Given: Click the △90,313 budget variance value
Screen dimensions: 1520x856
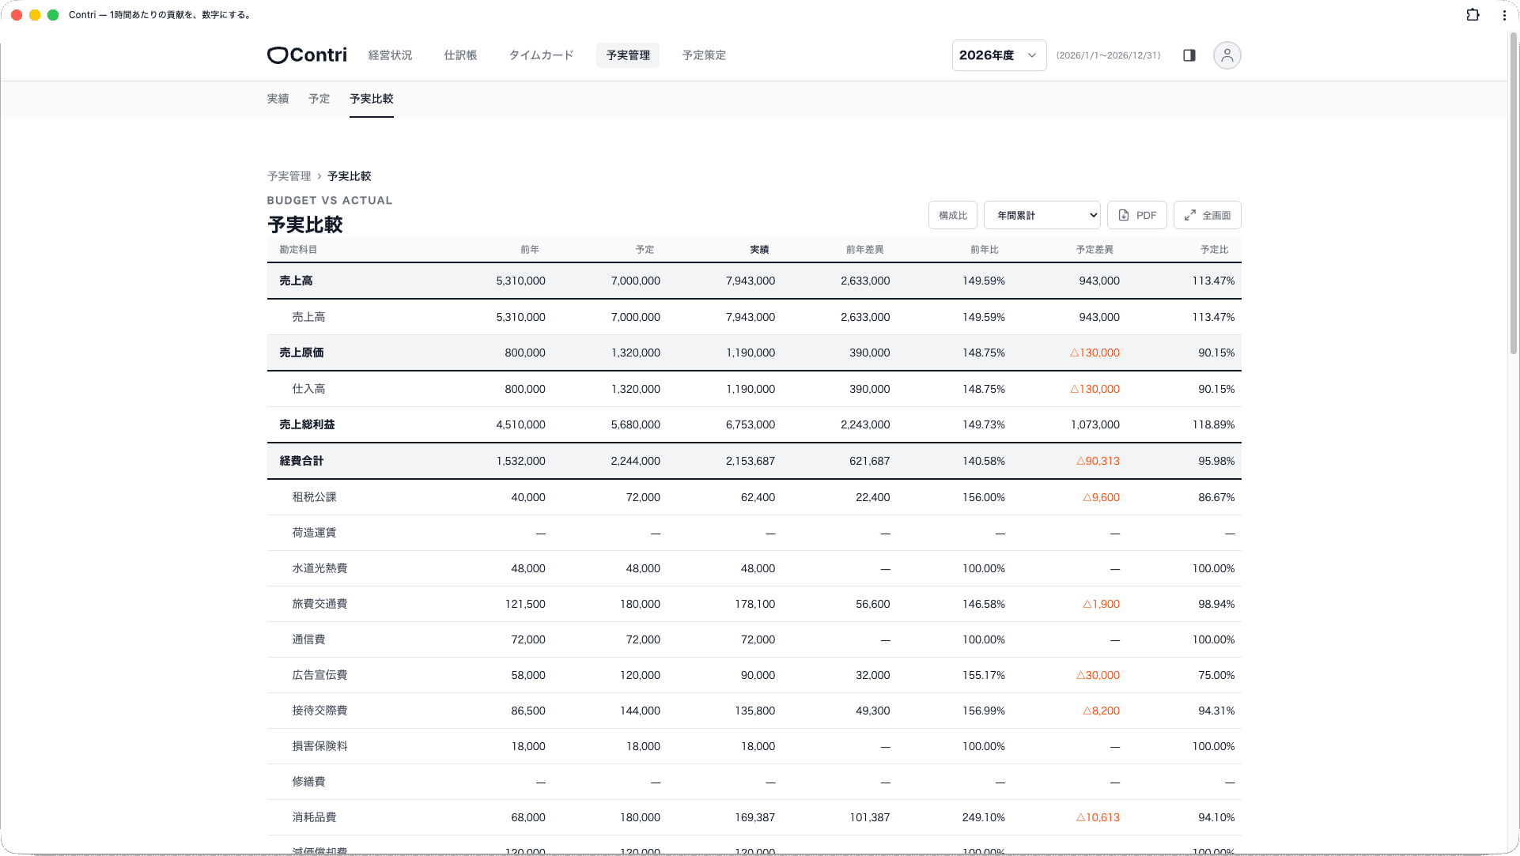Looking at the screenshot, I should 1098,461.
